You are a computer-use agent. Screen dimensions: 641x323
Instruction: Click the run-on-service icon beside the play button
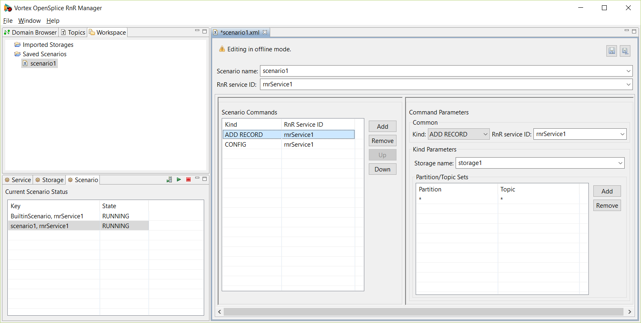click(169, 179)
